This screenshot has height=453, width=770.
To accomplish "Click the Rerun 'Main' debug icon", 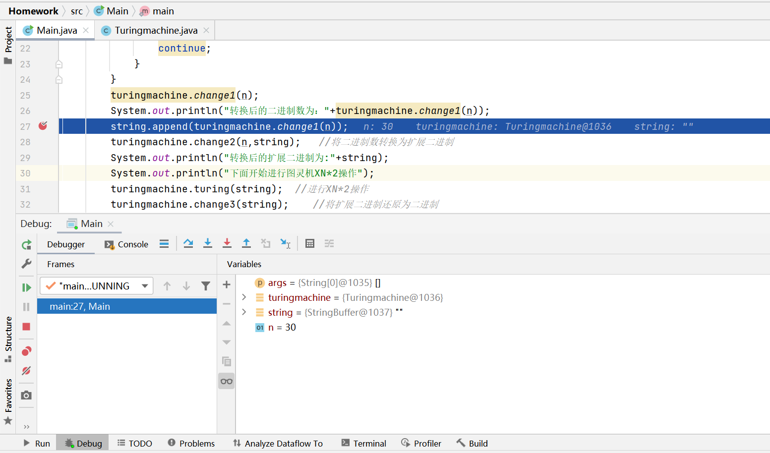I will click(x=27, y=244).
